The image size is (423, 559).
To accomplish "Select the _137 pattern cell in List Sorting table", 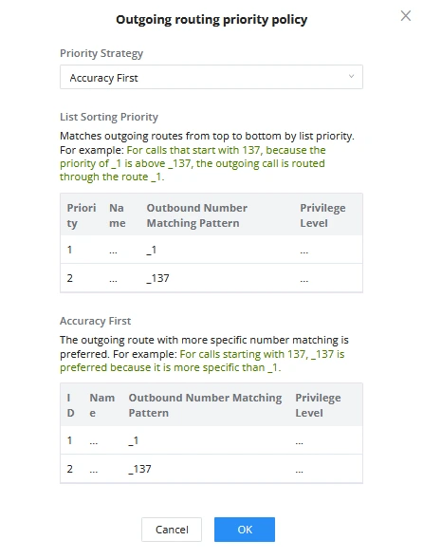I will point(157,278).
